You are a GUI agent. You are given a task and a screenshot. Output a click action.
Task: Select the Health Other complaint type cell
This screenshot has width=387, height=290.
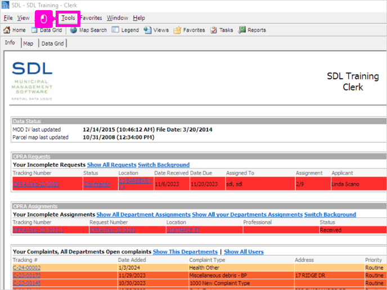(242, 268)
